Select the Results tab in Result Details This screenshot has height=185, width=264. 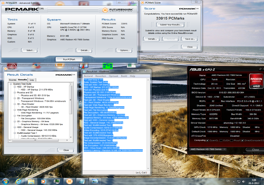pyautogui.click(x=22, y=80)
